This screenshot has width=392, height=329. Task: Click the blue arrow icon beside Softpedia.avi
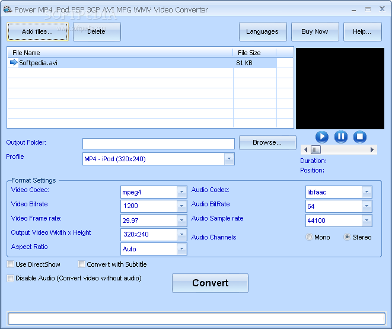[14, 62]
